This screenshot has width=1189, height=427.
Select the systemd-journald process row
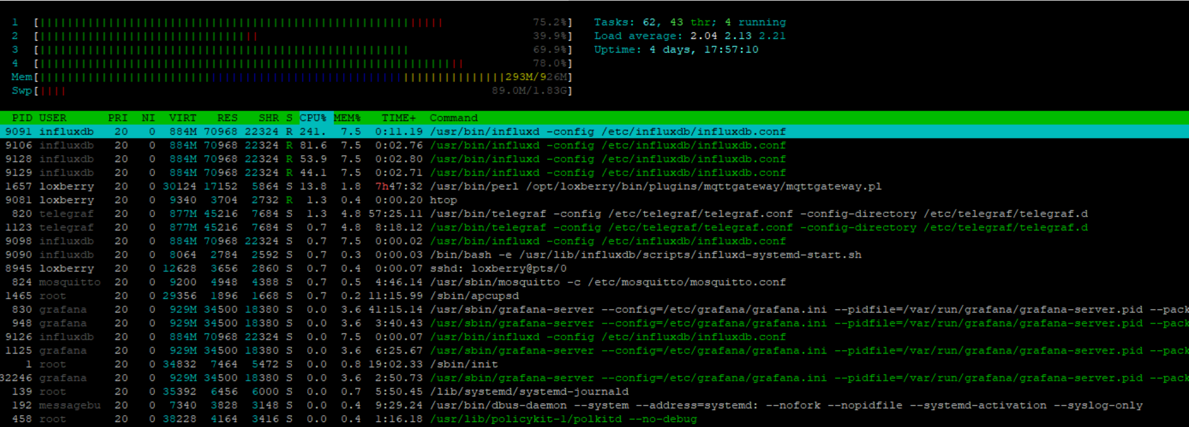[x=594, y=392]
